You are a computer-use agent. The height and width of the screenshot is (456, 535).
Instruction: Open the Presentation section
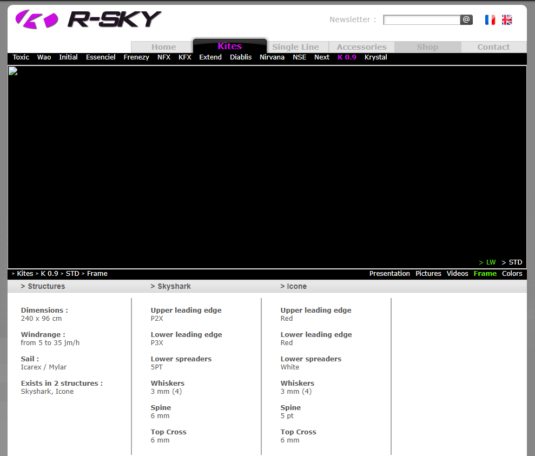point(389,274)
